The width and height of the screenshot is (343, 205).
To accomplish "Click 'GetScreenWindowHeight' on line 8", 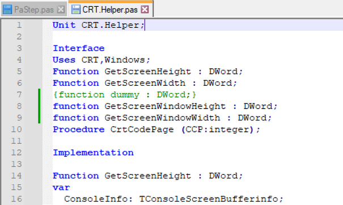I will coord(165,106).
